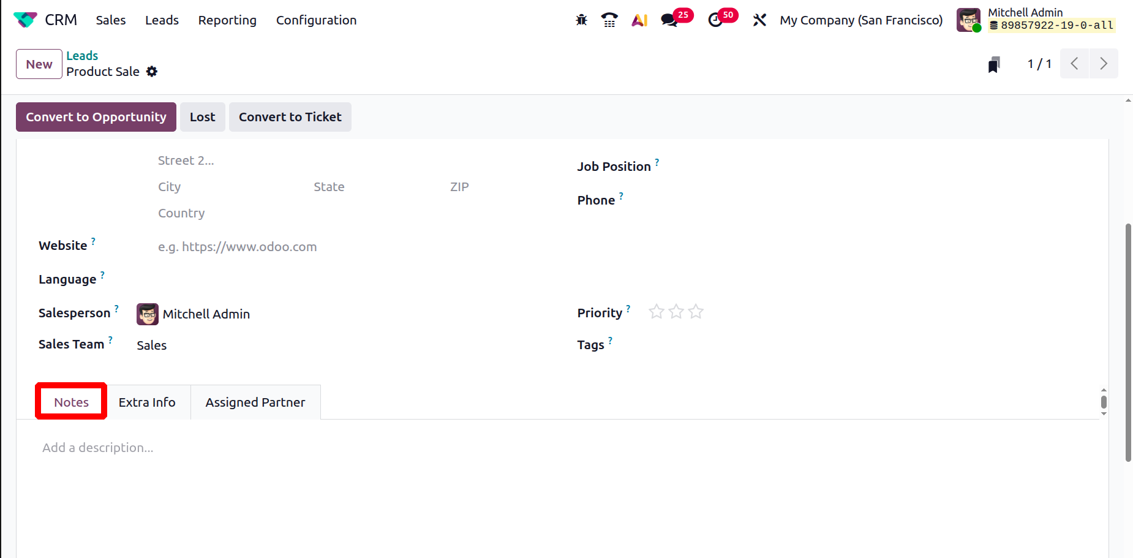Click the bookmark icon near pager
This screenshot has height=558, width=1133.
pos(994,64)
